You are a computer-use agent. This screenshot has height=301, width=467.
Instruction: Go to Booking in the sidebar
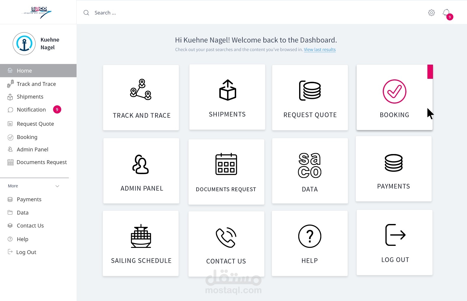[27, 137]
